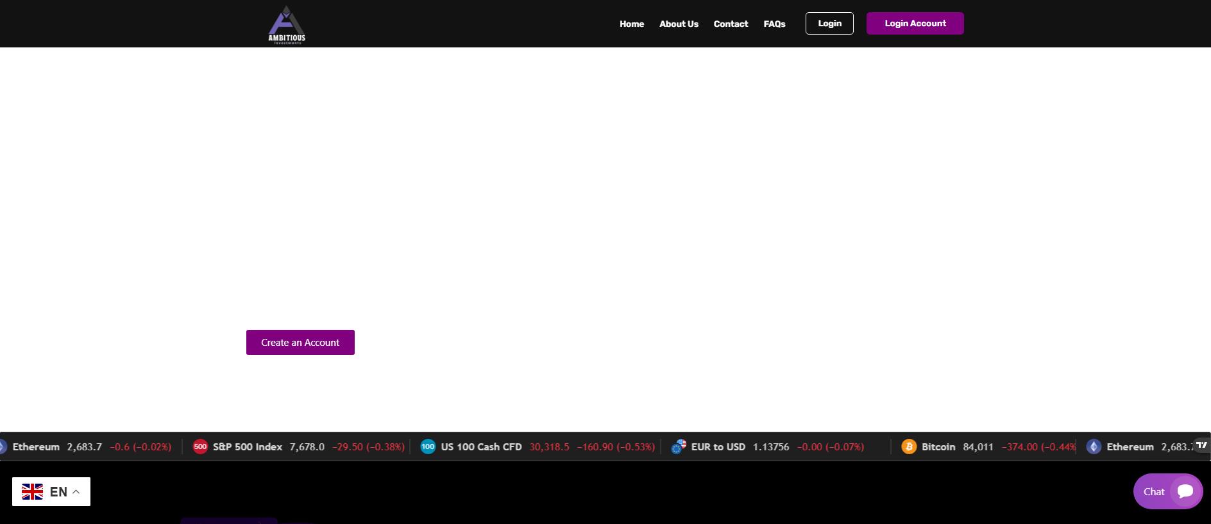1211x524 pixels.
Task: Click the S&P 500 Index red icon
Action: (x=200, y=446)
